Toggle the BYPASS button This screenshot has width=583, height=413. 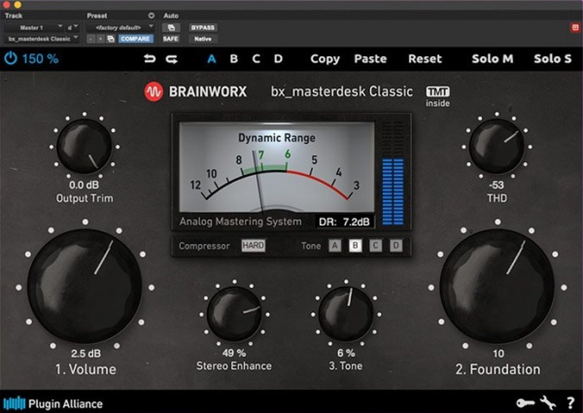(x=203, y=28)
